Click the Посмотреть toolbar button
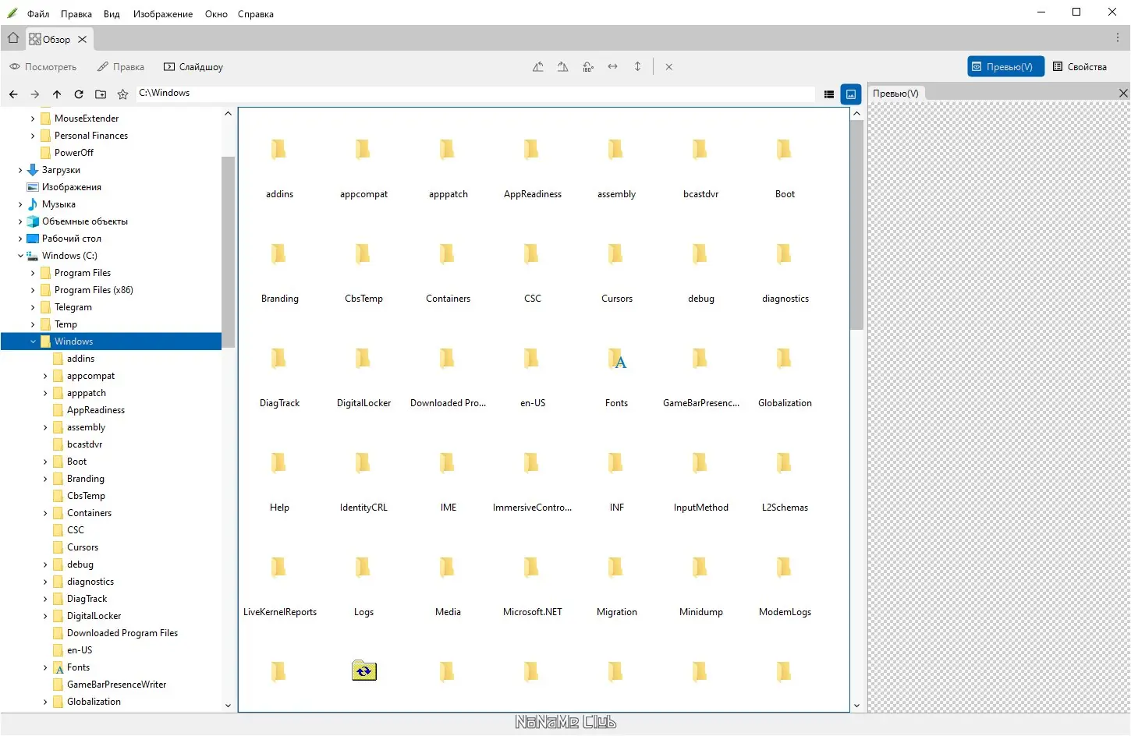This screenshot has height=736, width=1131. pyautogui.click(x=44, y=67)
